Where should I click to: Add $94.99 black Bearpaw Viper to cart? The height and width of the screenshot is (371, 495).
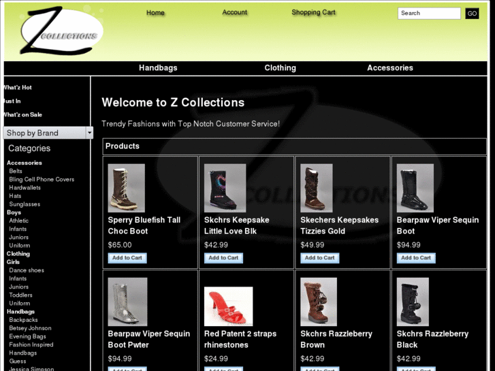[416, 258]
